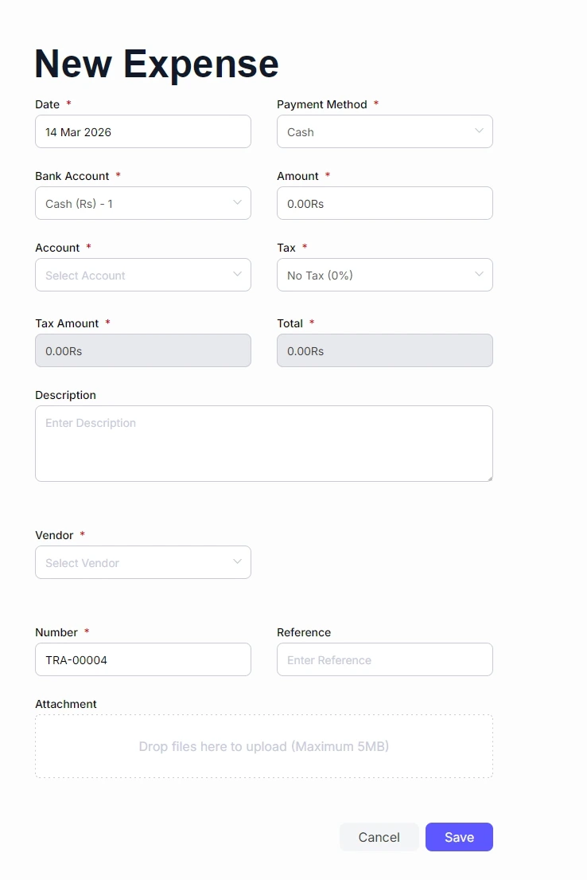Save the new expense
The height and width of the screenshot is (880, 587).
click(x=459, y=837)
